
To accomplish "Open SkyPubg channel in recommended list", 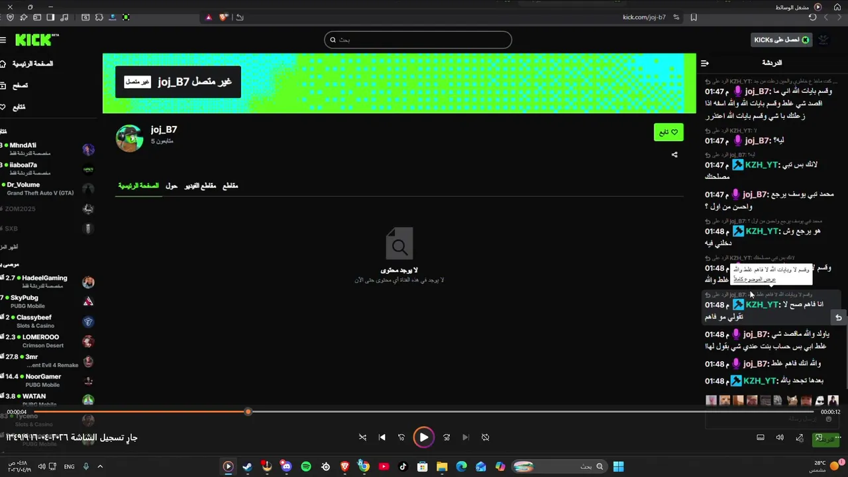I will click(x=46, y=301).
